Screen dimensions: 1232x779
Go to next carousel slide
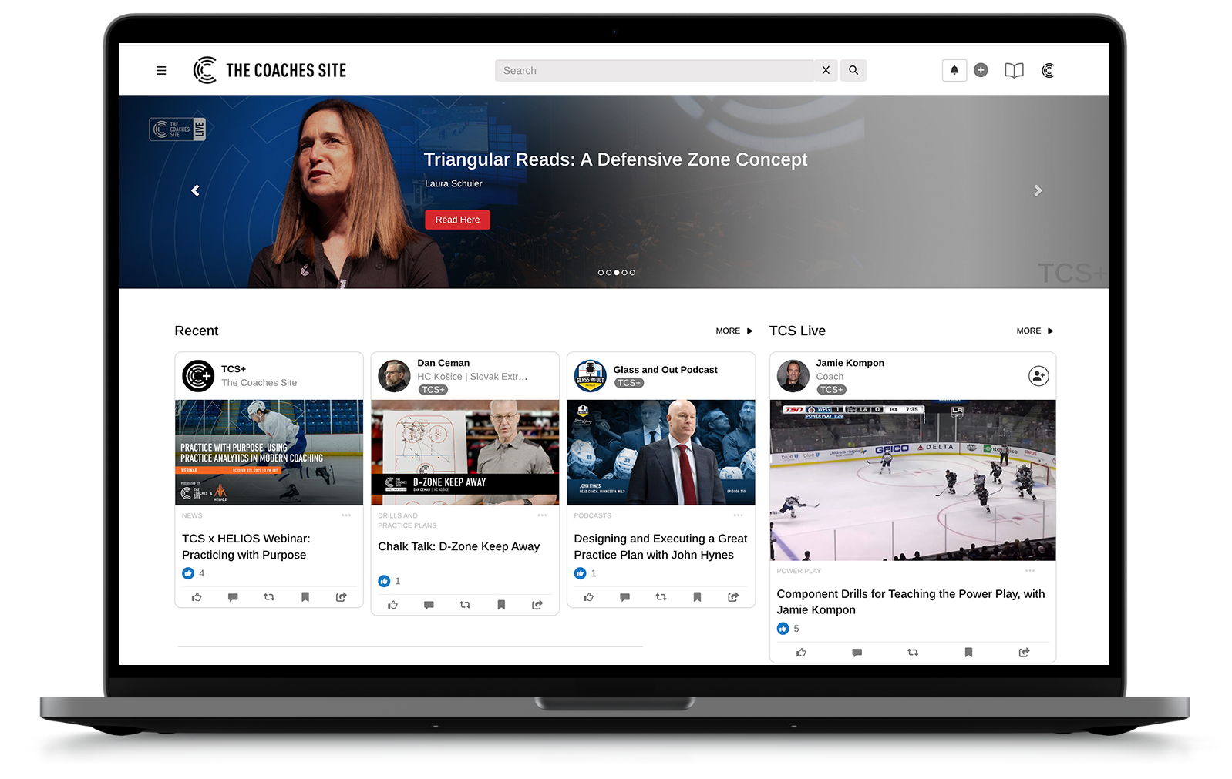1038,190
